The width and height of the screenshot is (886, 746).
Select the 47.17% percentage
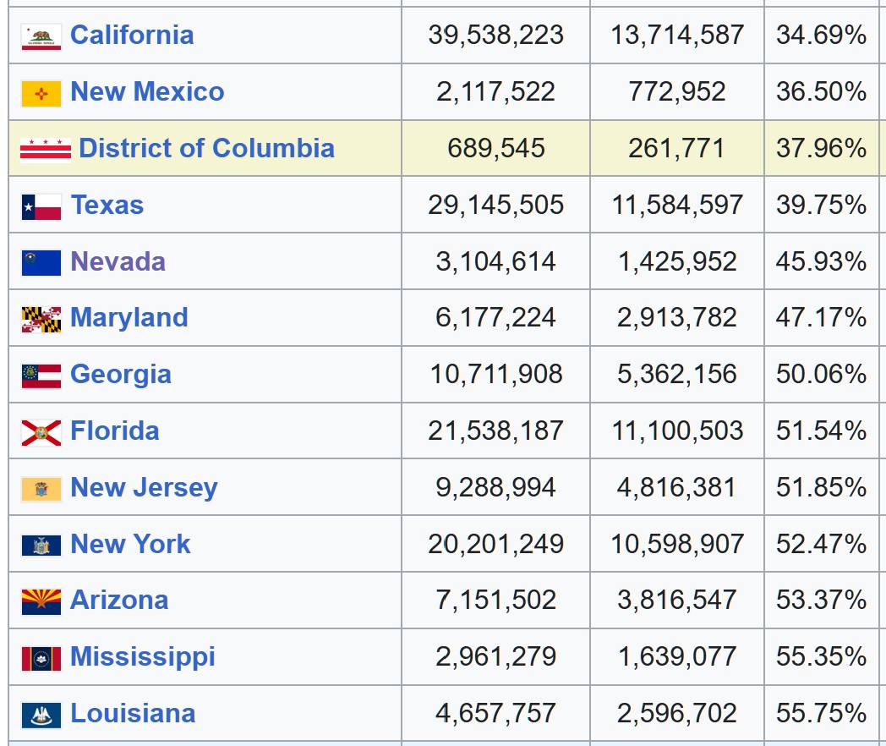[x=821, y=318]
